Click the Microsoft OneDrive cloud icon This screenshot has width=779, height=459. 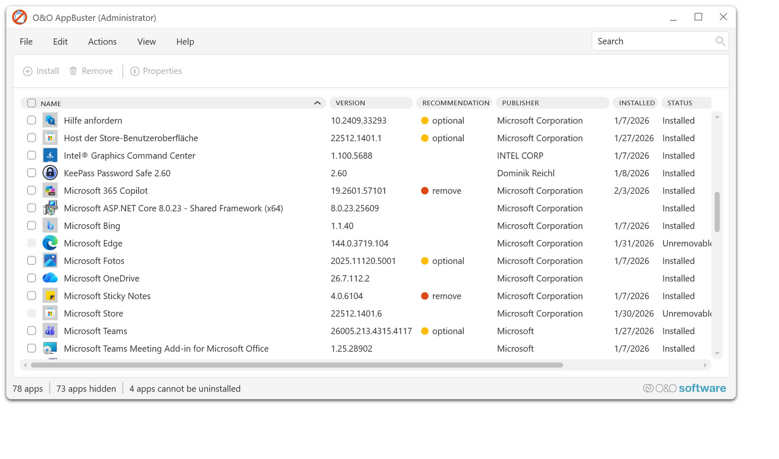[x=50, y=278]
